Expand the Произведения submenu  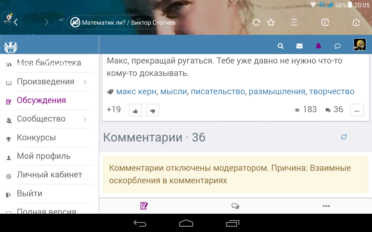coord(85,82)
